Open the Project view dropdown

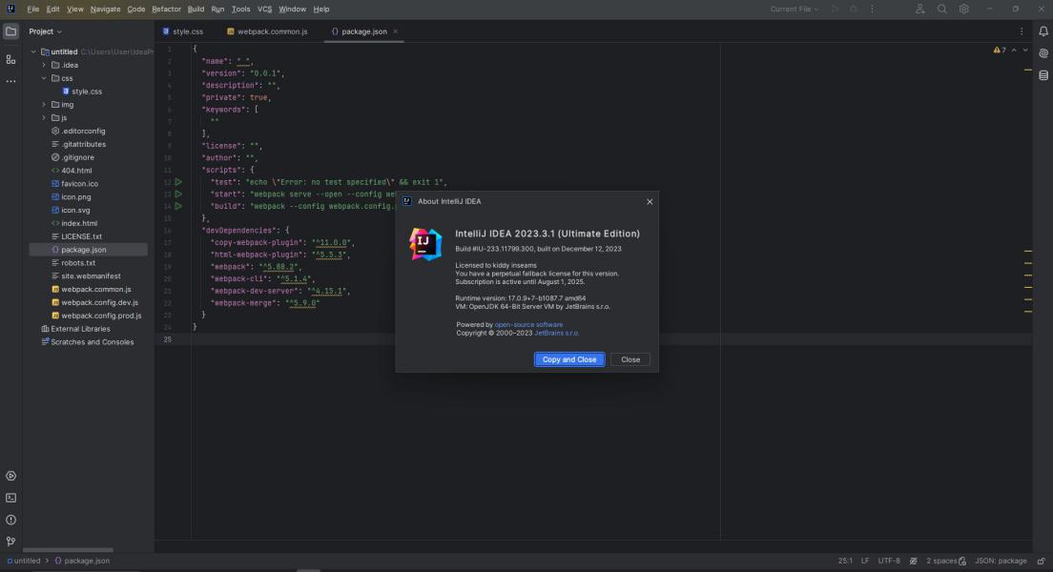coord(45,31)
